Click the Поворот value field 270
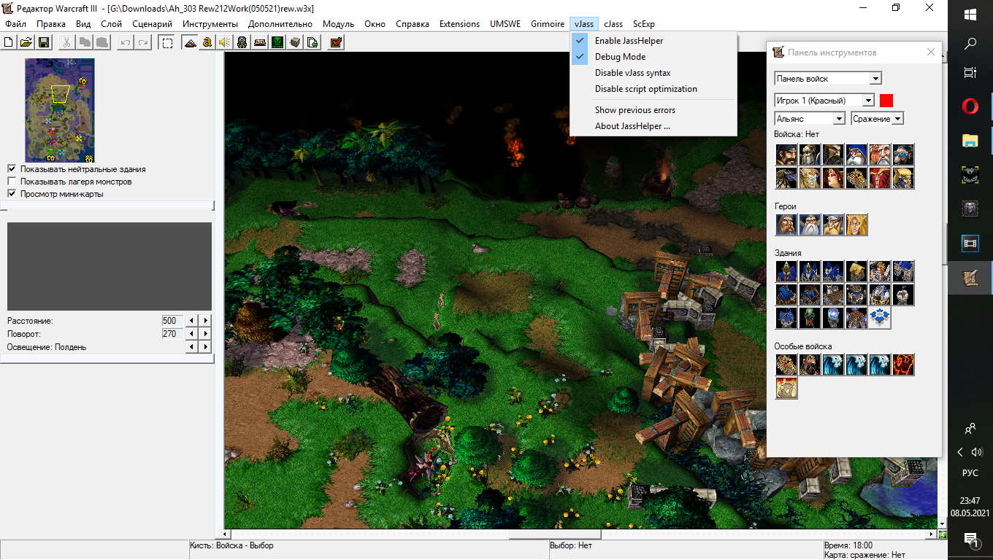The height and width of the screenshot is (560, 993). coord(172,334)
